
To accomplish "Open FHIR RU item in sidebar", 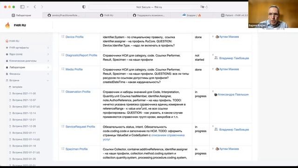I will pyautogui.click(x=14, y=41).
